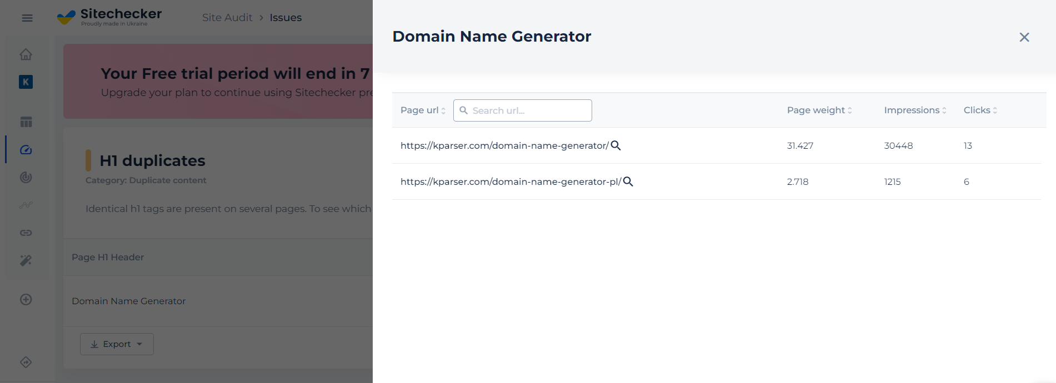This screenshot has height=383, width=1056.
Task: Click impressions value 1215
Action: [892, 182]
